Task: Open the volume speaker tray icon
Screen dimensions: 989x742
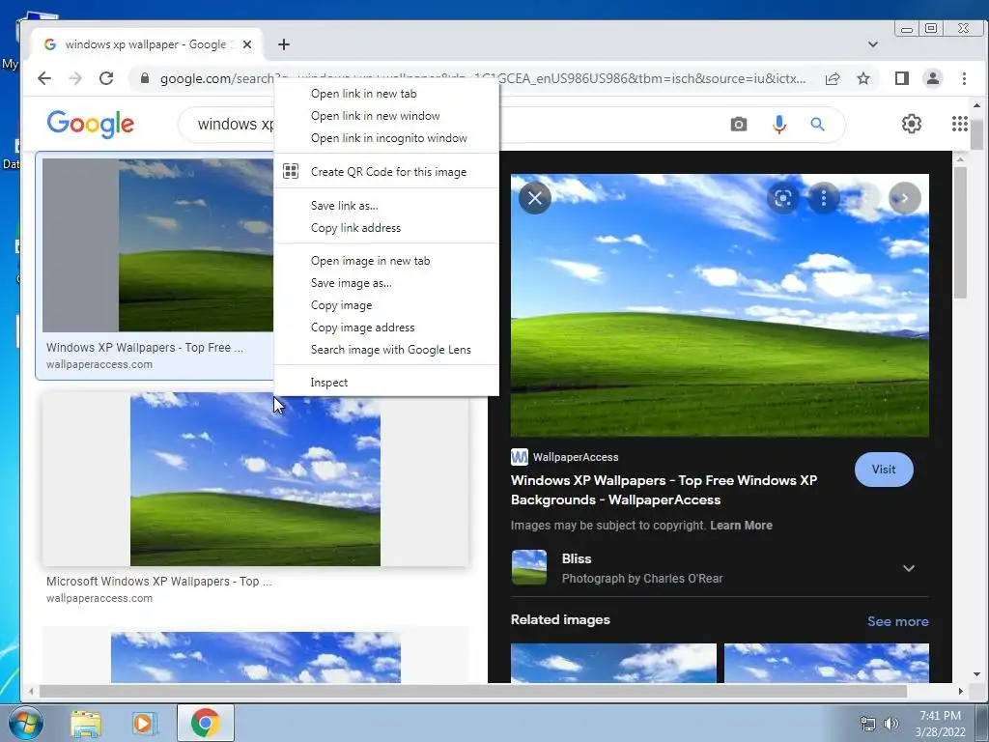Action: [891, 724]
